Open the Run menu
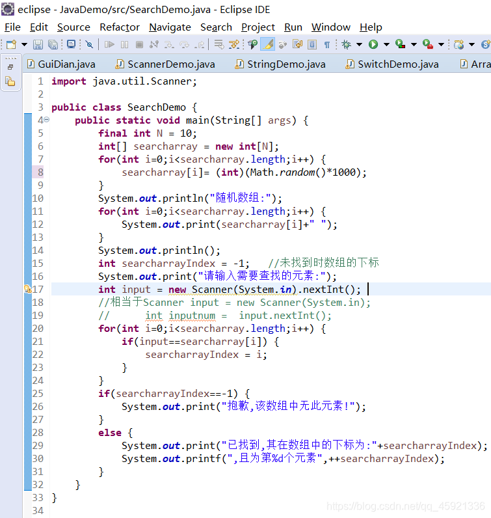This screenshot has width=491, height=518. click(293, 27)
